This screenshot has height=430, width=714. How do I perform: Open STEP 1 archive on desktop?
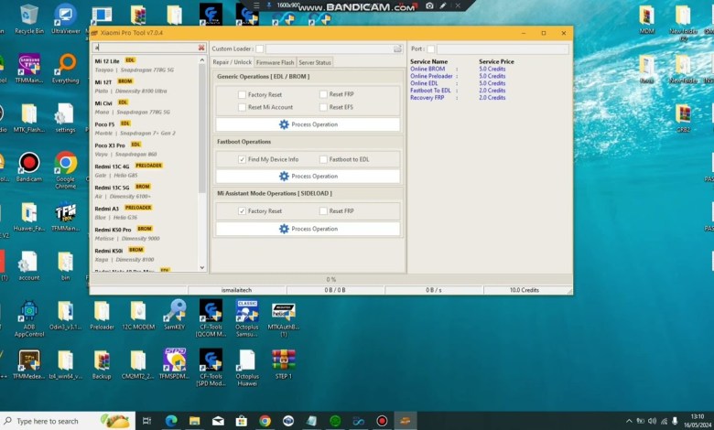(x=283, y=364)
